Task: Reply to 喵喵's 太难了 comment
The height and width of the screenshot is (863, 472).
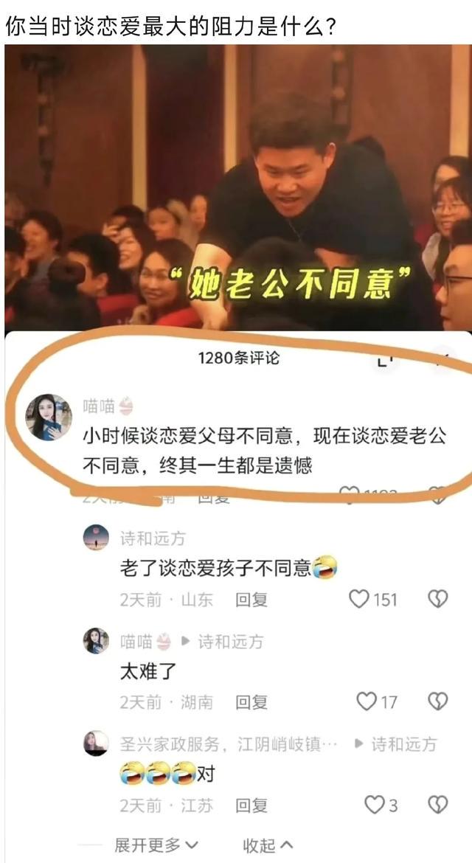Action: coord(251,701)
